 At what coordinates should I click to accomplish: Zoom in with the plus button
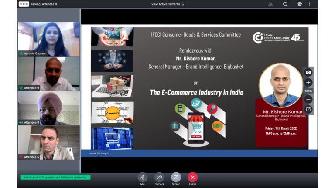coord(308,82)
